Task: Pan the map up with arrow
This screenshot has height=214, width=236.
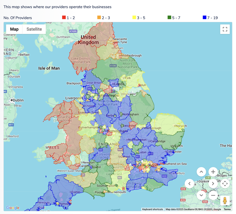Action: (x=201, y=172)
